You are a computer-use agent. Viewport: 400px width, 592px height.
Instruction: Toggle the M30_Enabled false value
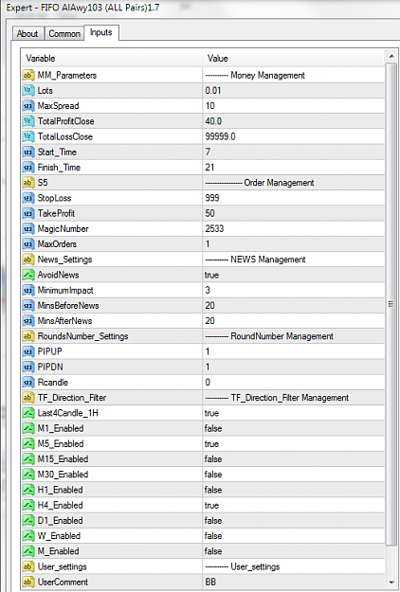[213, 475]
